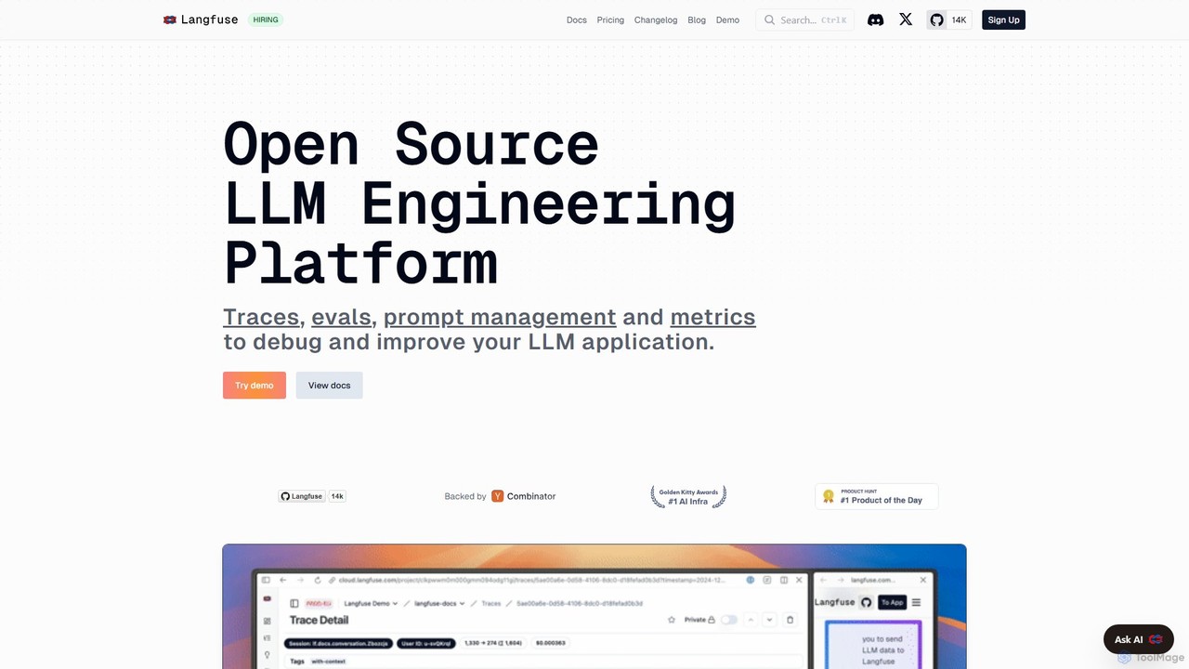Click the PROD-EU label in the preview
Screen dimensions: 1189x669
[320, 603]
